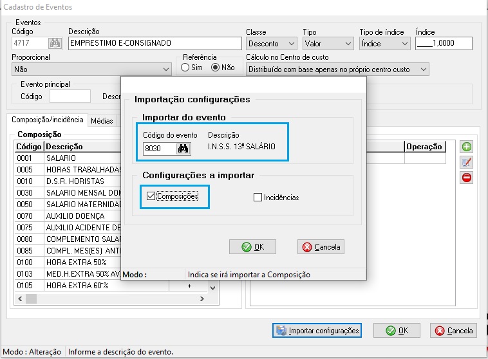Image resolution: width=488 pixels, height=359 pixels.
Task: Select the Não radio button under Referência
Action: coord(215,68)
